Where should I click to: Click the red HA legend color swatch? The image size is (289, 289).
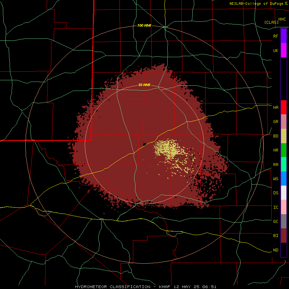point(284,107)
